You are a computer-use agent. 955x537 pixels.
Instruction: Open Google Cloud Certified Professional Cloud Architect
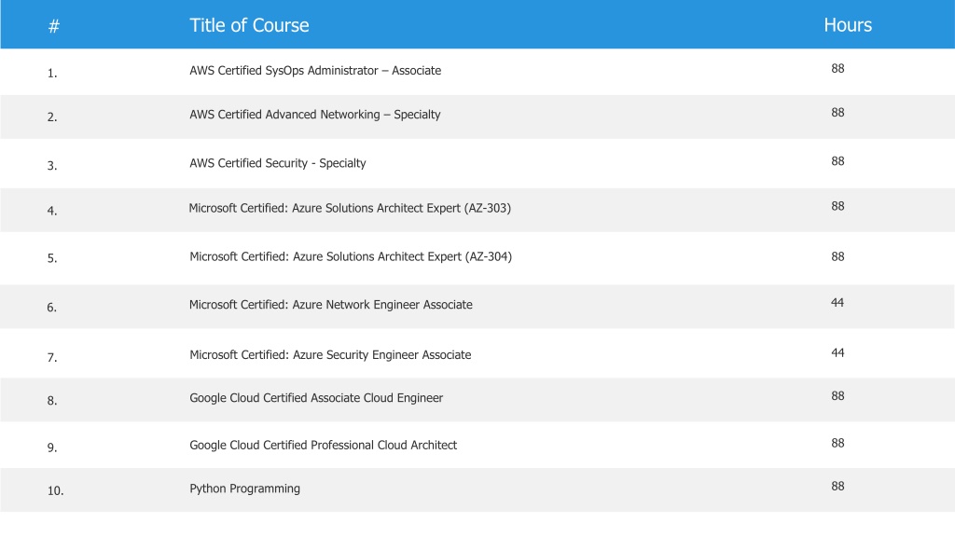tap(324, 445)
